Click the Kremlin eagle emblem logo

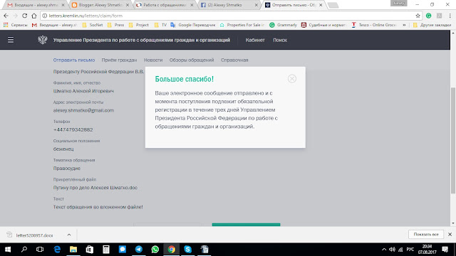pyautogui.click(x=43, y=40)
